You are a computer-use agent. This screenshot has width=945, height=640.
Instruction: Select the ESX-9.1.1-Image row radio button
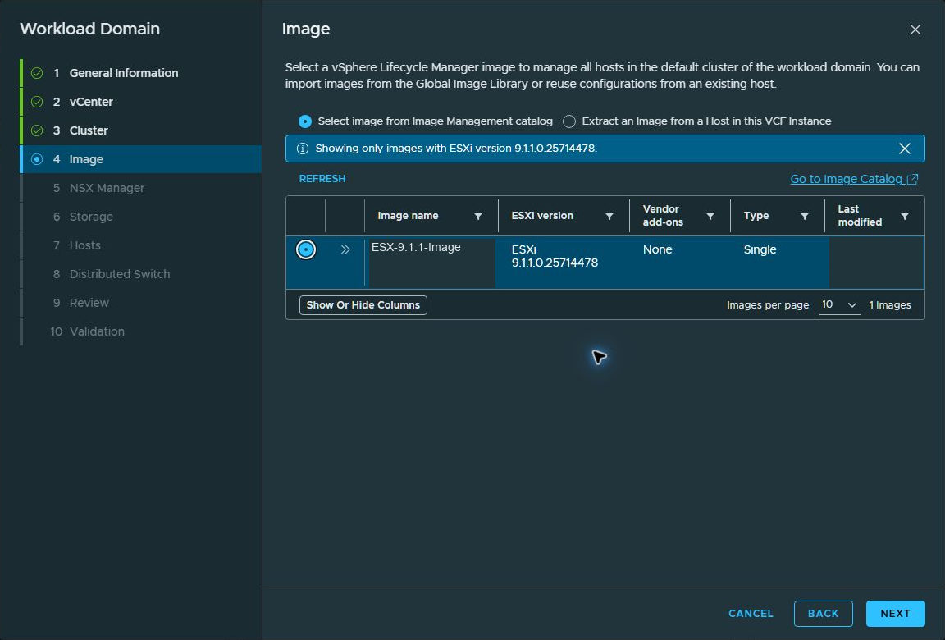pos(305,249)
